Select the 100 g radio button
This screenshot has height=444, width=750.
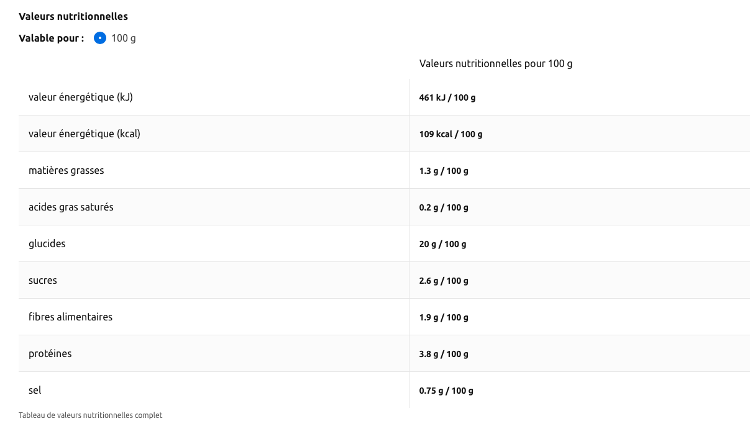click(x=100, y=39)
